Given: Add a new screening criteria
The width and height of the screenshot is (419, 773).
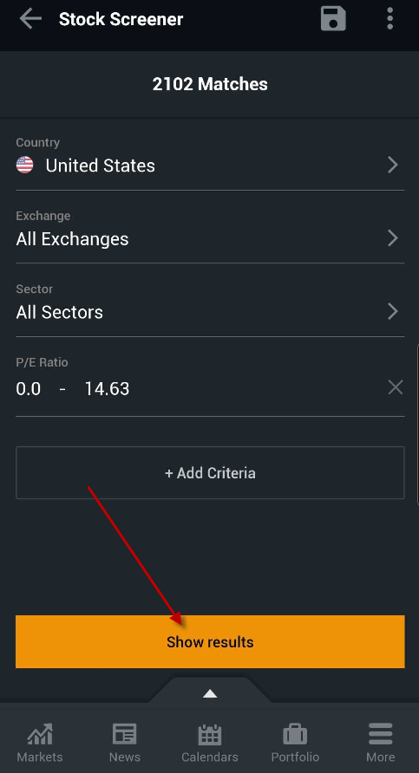Looking at the screenshot, I should click(210, 473).
